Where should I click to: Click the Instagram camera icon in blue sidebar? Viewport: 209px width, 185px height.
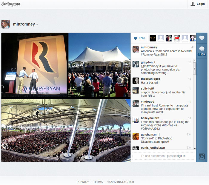click(x=202, y=156)
